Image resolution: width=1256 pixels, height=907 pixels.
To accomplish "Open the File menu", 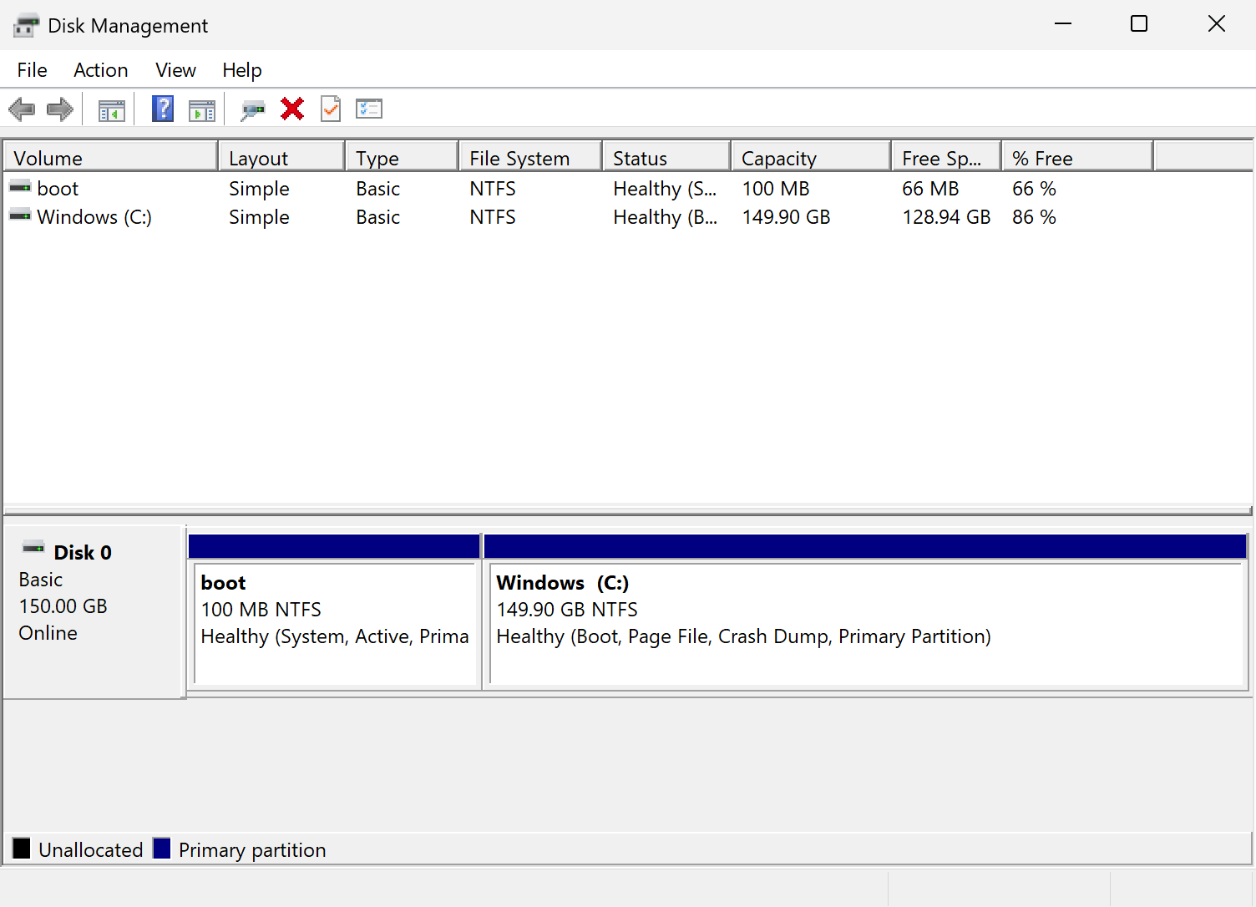I will point(32,70).
